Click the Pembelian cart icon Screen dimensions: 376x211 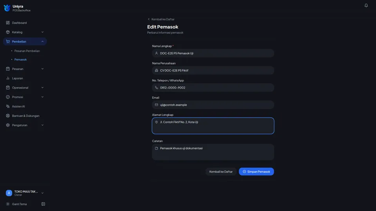(x=8, y=41)
